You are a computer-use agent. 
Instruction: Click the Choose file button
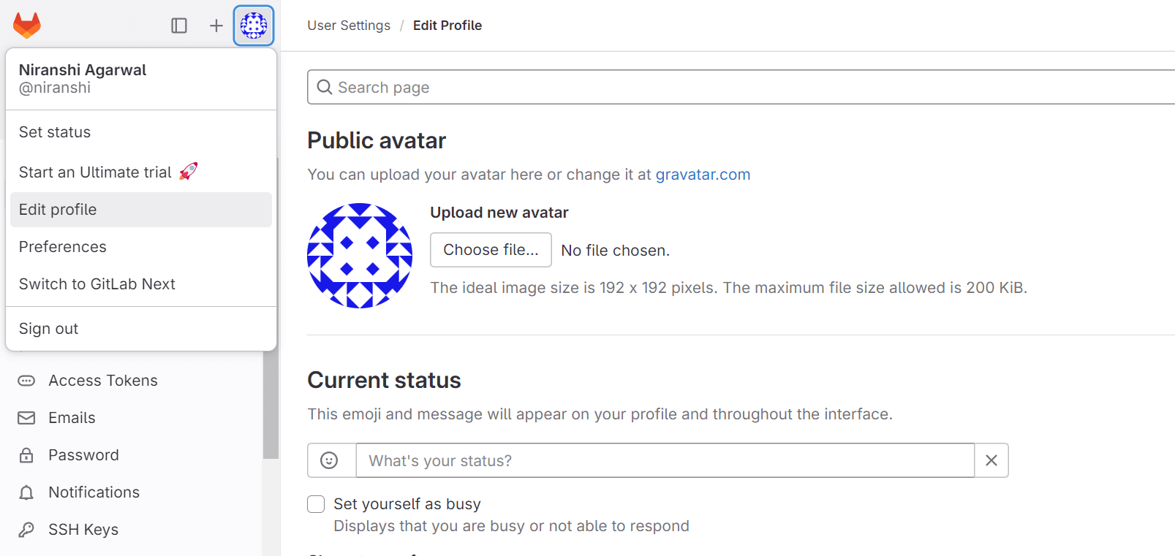click(491, 250)
